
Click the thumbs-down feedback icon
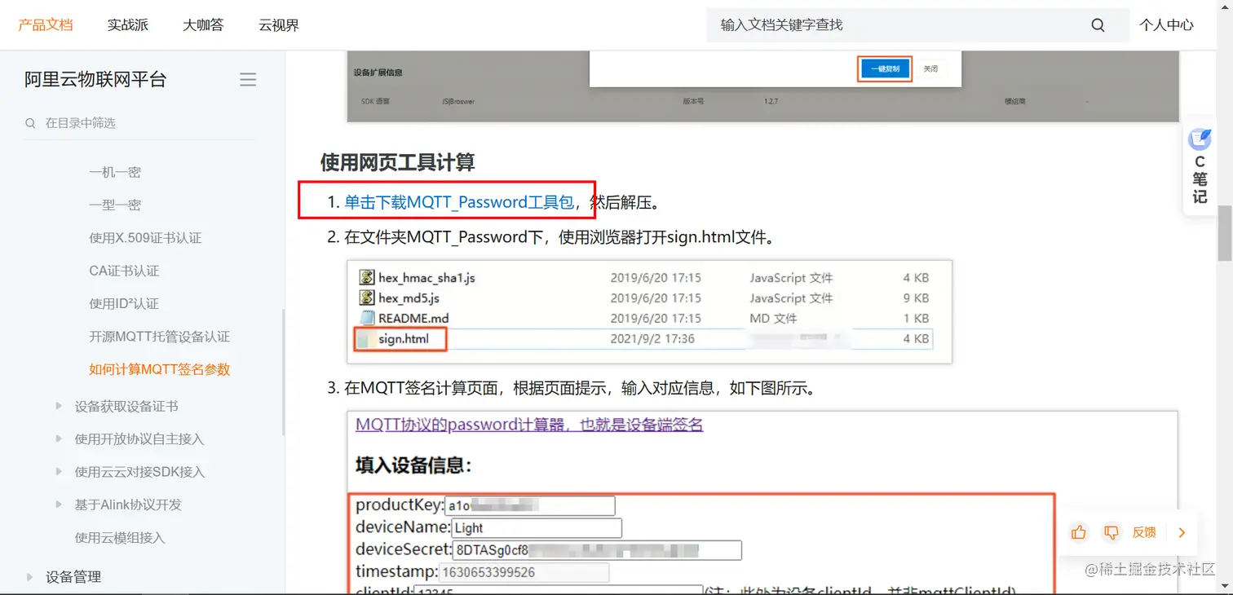[1111, 532]
